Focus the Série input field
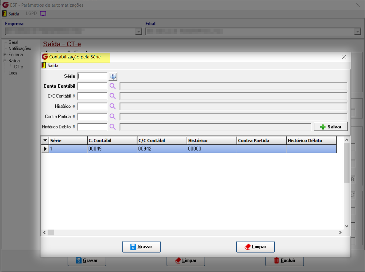Viewport: 365px width, 272px height. tap(92, 76)
